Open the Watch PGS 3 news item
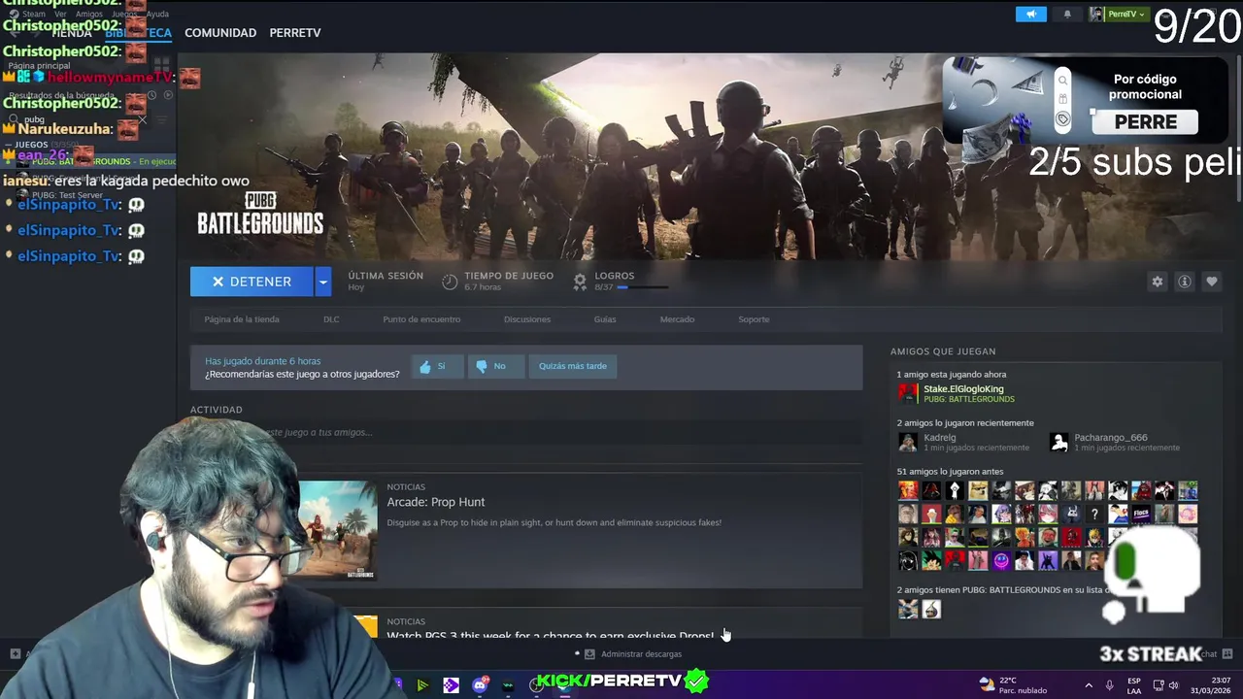Viewport: 1243px width, 699px height. [550, 636]
